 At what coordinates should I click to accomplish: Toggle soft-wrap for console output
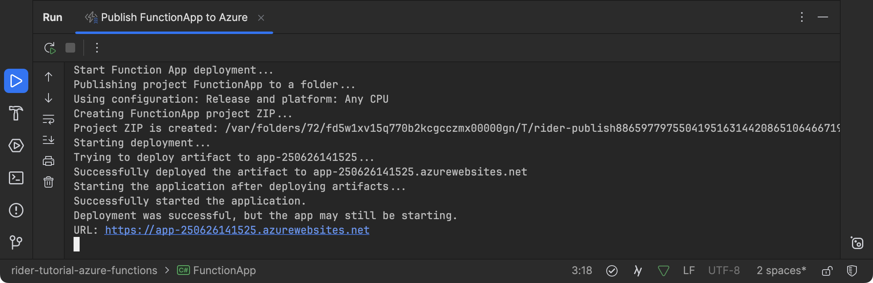pyautogui.click(x=48, y=119)
